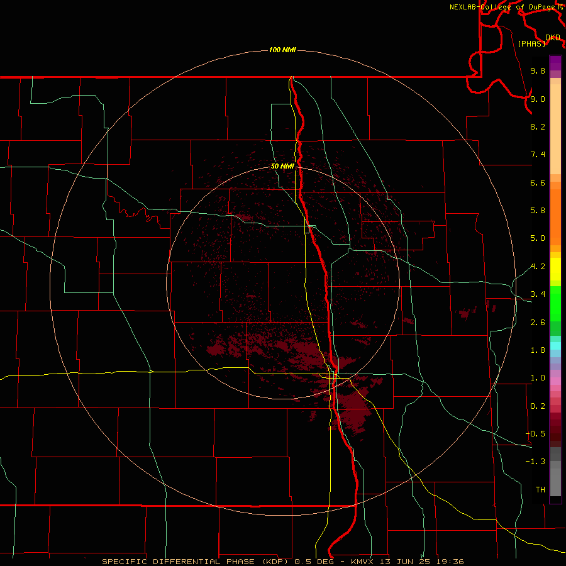Click the "1.8" color scale value
The width and height of the screenshot is (566, 566).
pyautogui.click(x=538, y=350)
